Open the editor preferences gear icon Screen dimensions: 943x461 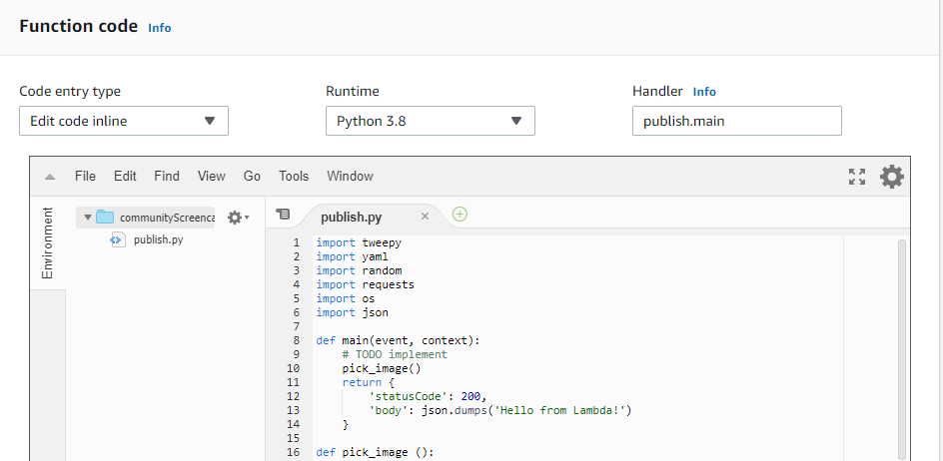[x=892, y=177]
